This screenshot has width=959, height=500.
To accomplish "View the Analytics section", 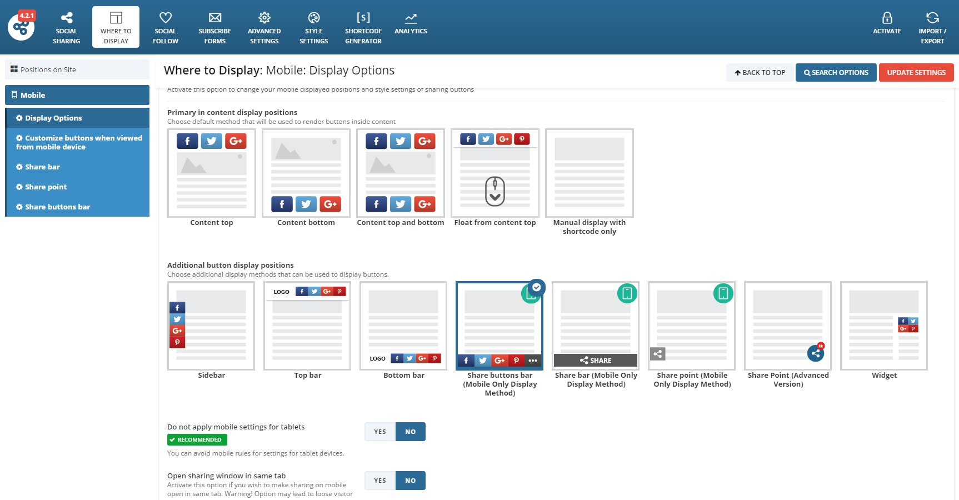I will tap(411, 24).
